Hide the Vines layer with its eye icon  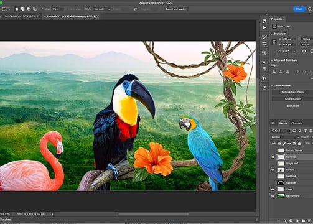click(x=273, y=189)
